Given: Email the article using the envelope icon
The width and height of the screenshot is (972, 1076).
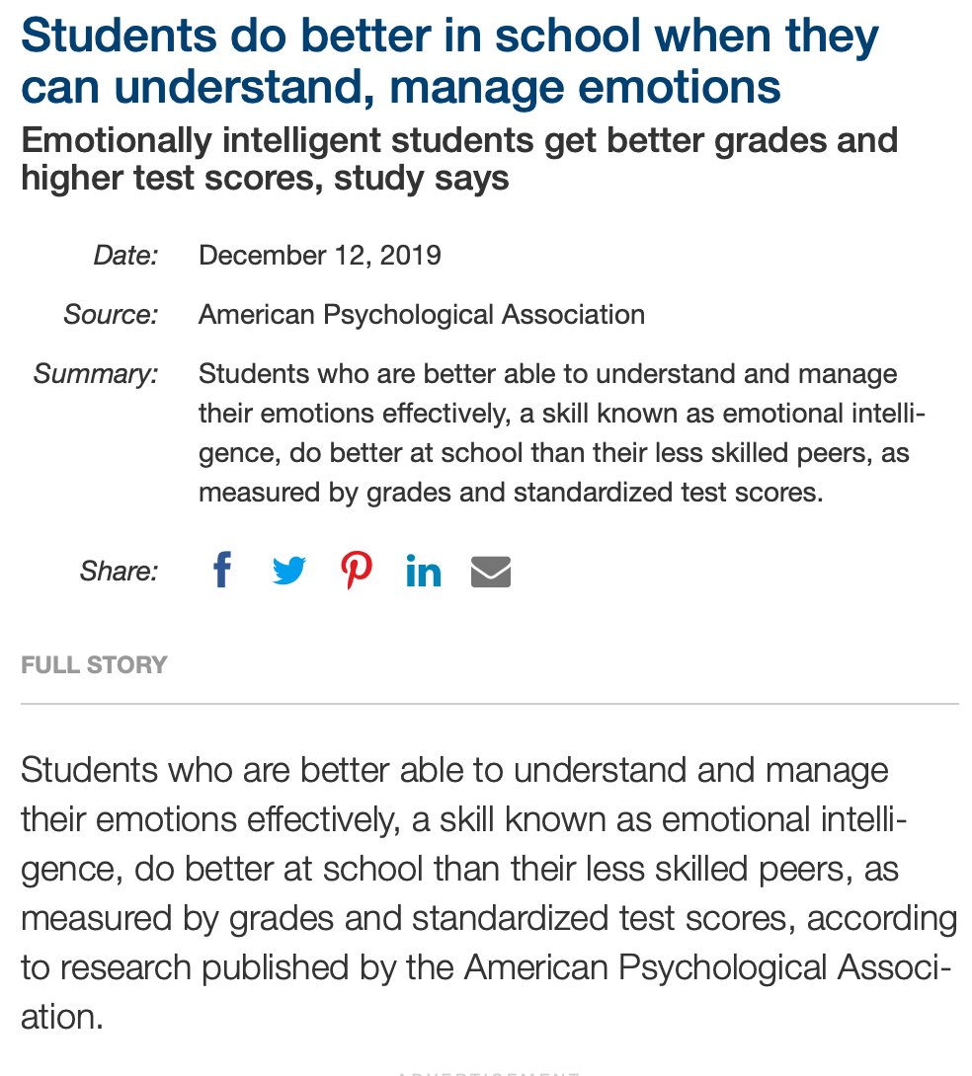Looking at the screenshot, I should 491,572.
